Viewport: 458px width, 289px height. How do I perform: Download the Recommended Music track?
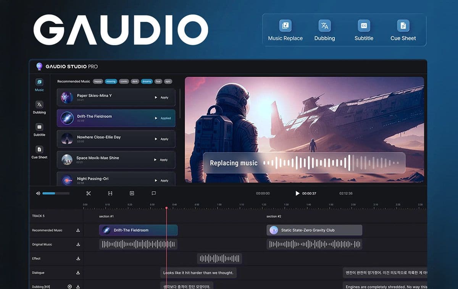[x=78, y=230]
